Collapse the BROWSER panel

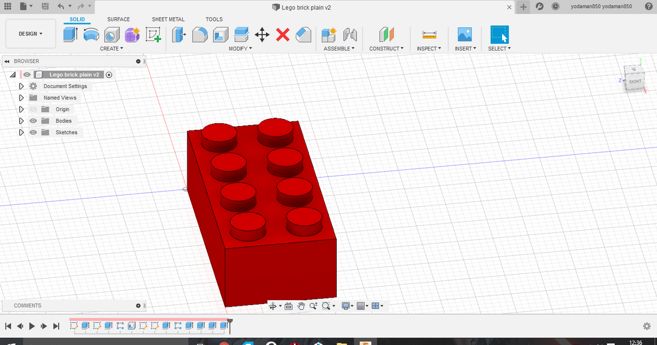click(7, 61)
